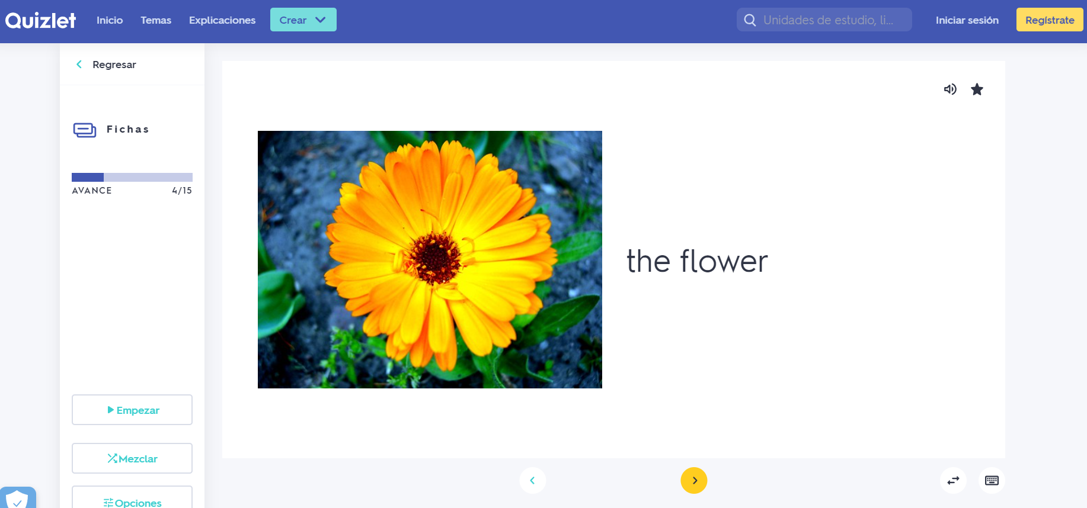Click Iniciar sesión link
1087x508 pixels.
pos(967,20)
